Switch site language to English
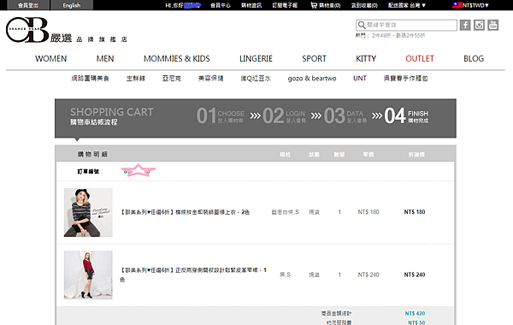 (72, 5)
